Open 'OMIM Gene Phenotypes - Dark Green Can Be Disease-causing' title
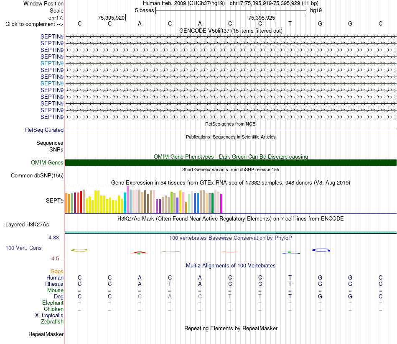The image size is (397, 344). pos(231,157)
